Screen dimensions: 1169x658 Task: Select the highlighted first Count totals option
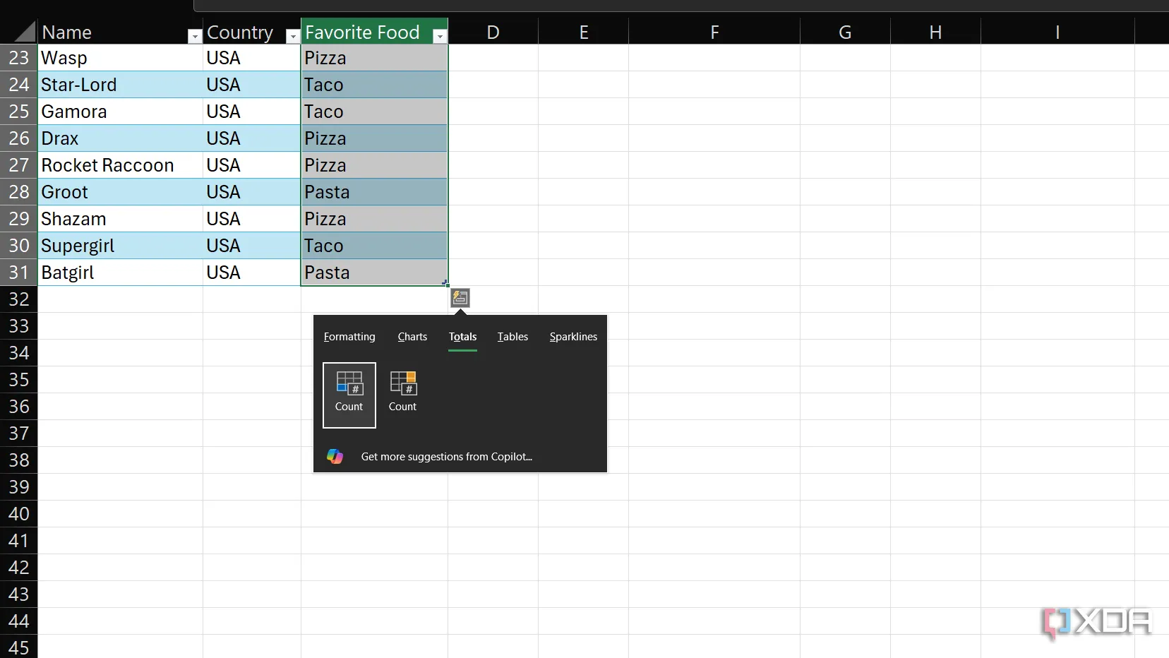click(x=349, y=395)
